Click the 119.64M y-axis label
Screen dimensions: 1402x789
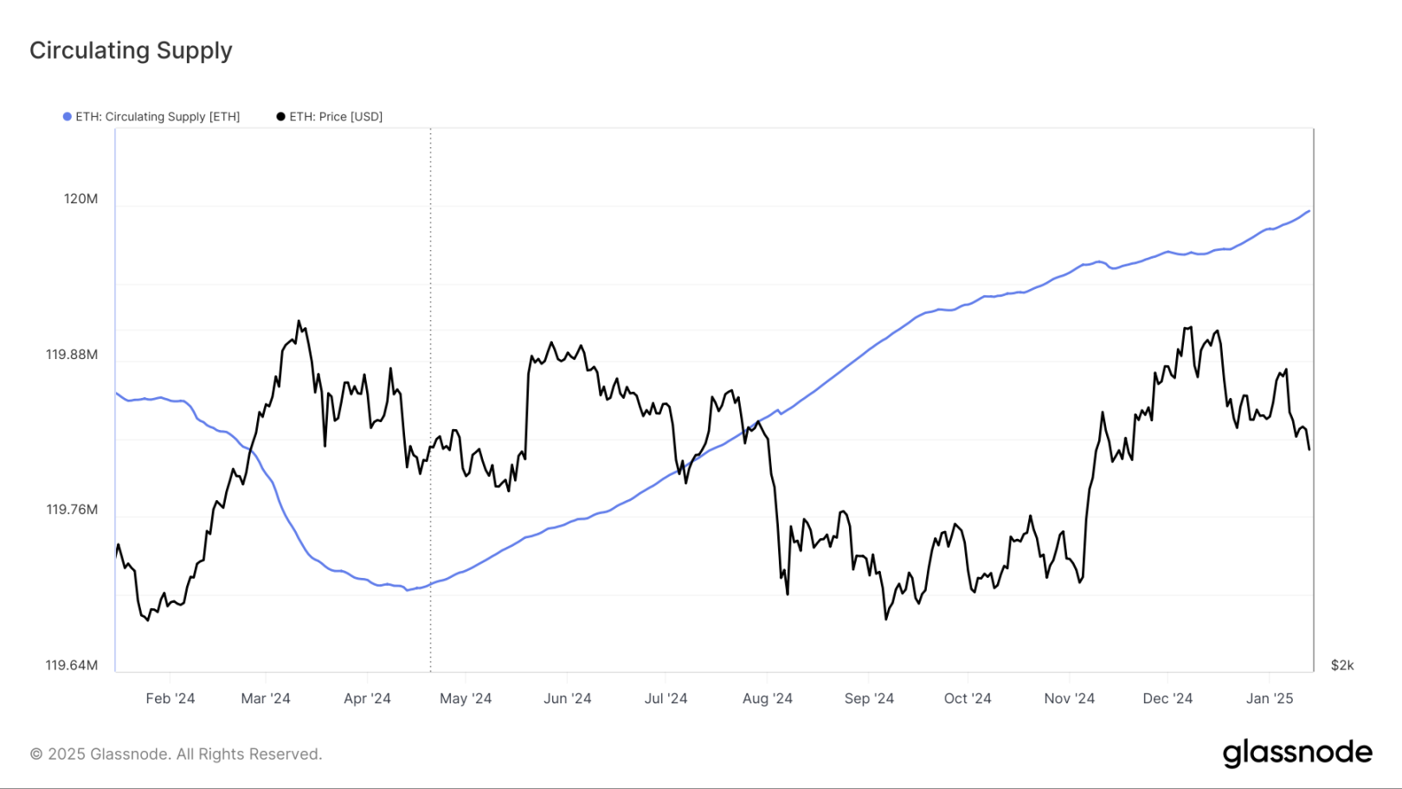click(x=72, y=665)
